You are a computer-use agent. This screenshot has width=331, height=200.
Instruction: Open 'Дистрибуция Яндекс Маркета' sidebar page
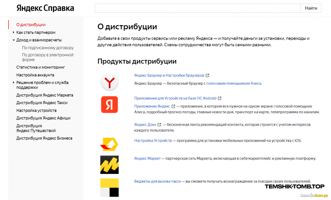tap(45, 95)
